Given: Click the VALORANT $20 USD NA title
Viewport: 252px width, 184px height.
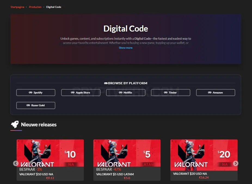Looking at the screenshot, I should [x=190, y=174].
